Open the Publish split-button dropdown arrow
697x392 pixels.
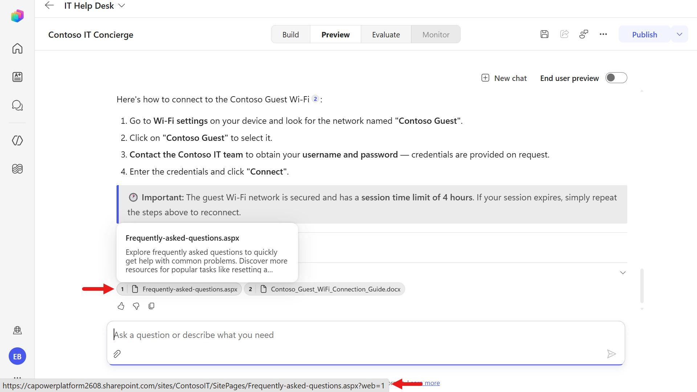coord(680,34)
